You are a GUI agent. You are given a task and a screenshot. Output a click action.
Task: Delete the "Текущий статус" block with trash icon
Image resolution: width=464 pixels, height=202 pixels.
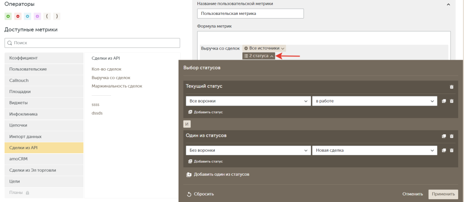[x=451, y=87]
